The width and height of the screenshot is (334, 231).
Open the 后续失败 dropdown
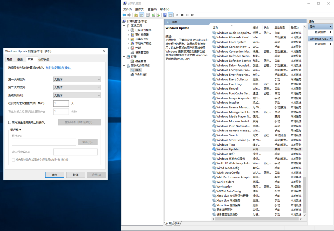(x=77, y=95)
